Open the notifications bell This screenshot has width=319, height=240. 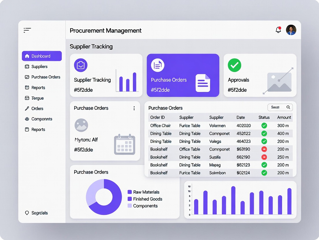[x=278, y=30]
